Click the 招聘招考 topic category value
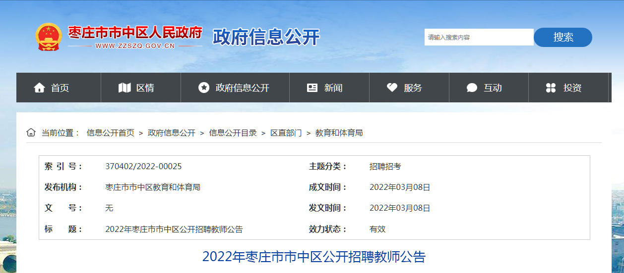The image size is (624, 273). [x=385, y=167]
